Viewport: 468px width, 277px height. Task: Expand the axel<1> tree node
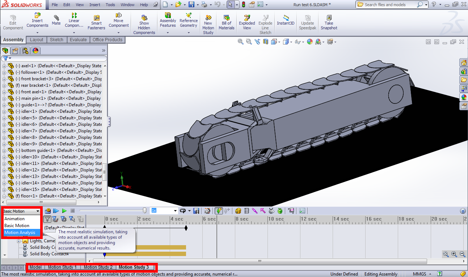point(4,66)
